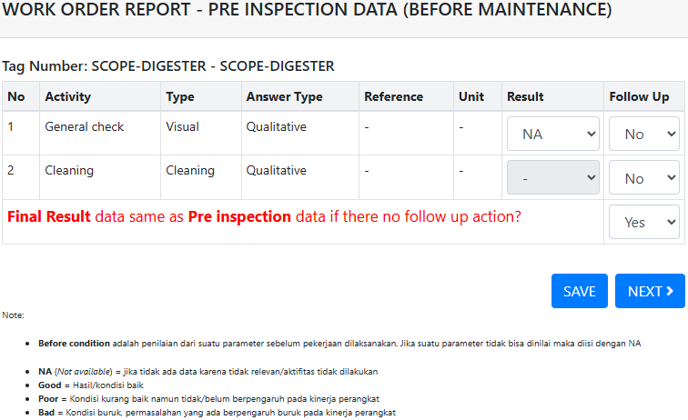Expand Follow Up dropdown for General check

[x=643, y=134]
